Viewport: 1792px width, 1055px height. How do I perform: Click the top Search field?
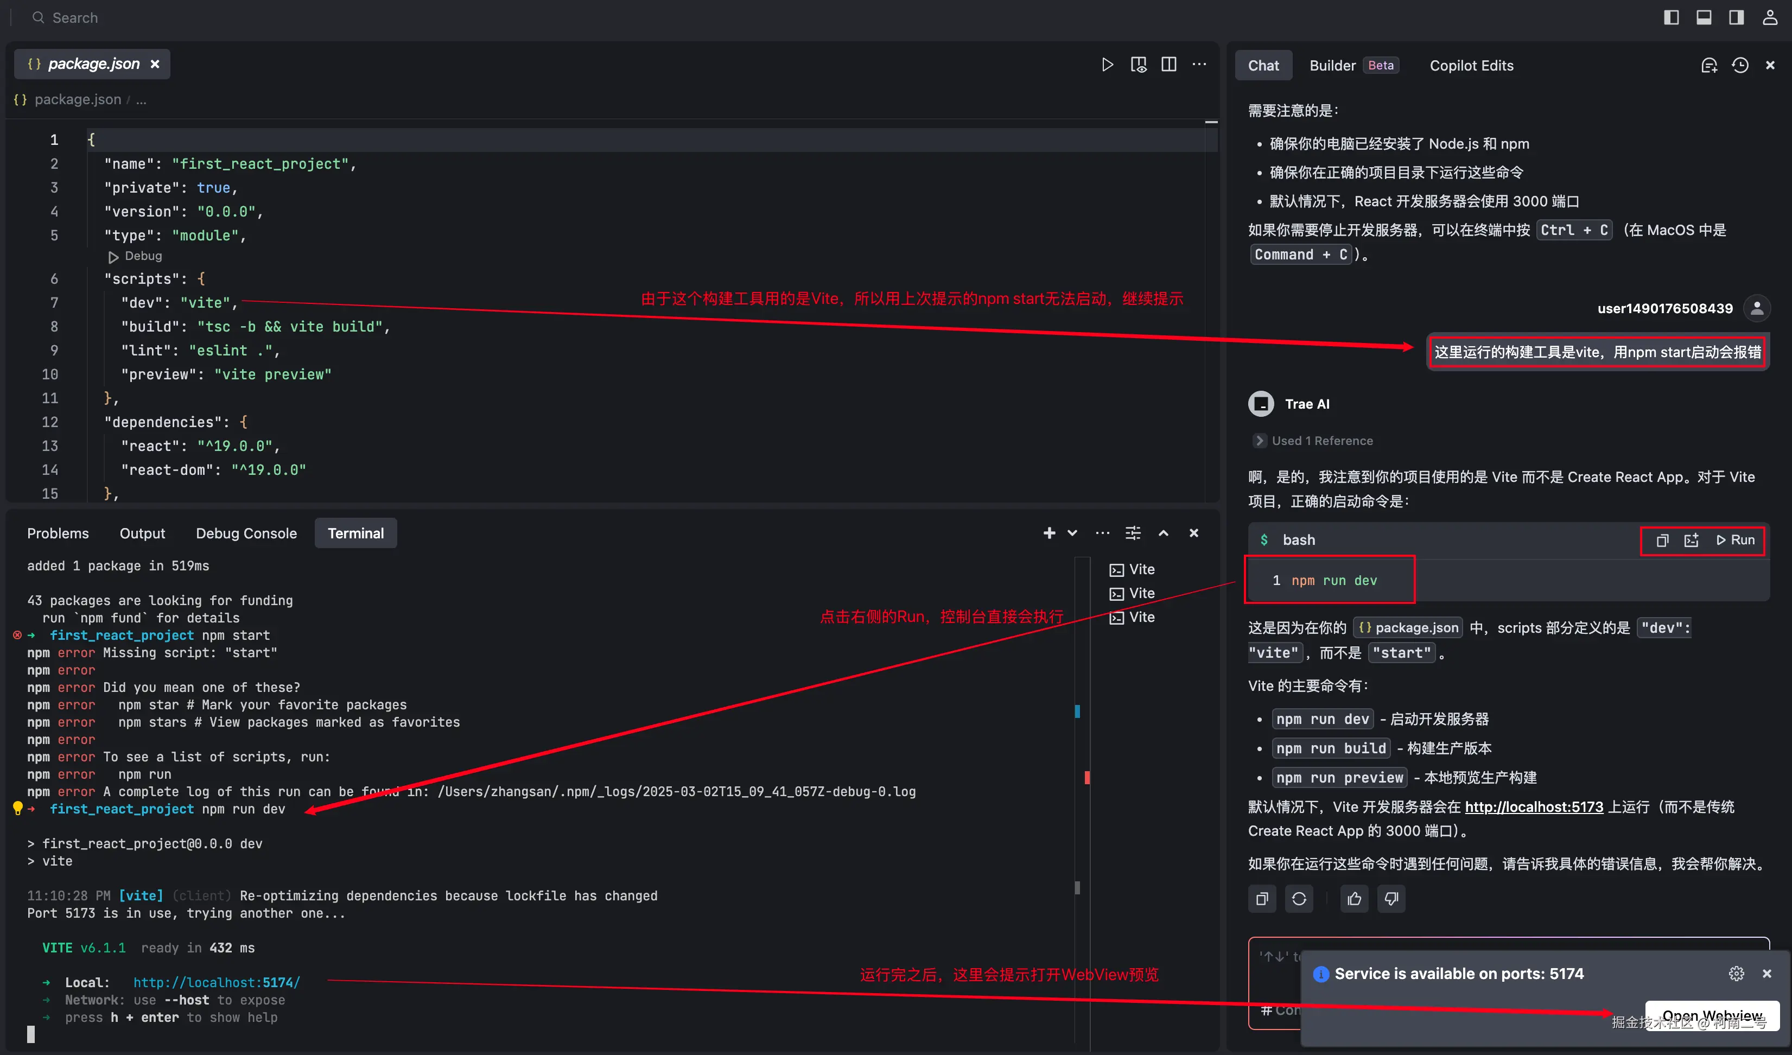pos(75,18)
